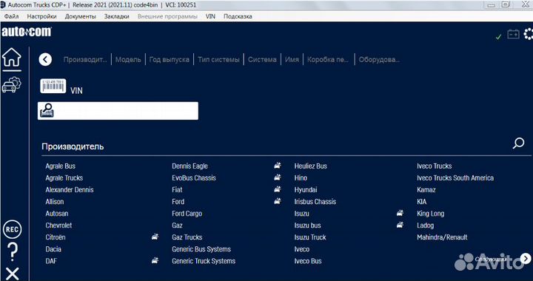Viewport: 533px width, 281px height.
Task: Select the Система breadcrumb step
Action: pyautogui.click(x=262, y=59)
